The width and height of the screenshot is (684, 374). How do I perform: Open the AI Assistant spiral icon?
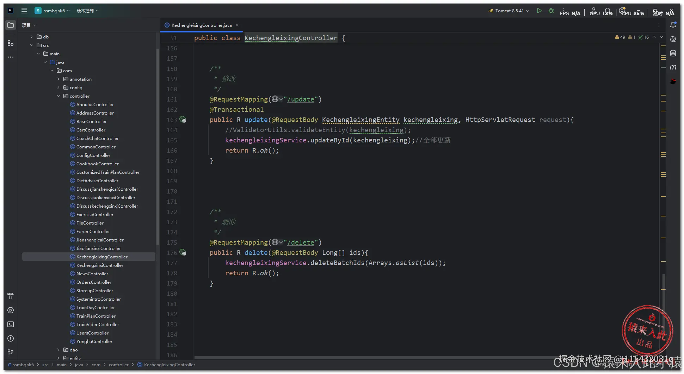click(x=673, y=39)
